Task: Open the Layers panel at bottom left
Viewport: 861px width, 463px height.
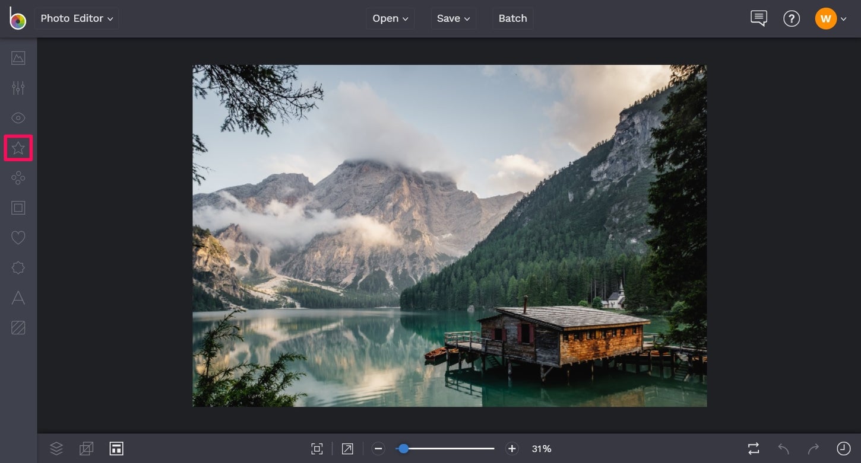Action: [56, 448]
